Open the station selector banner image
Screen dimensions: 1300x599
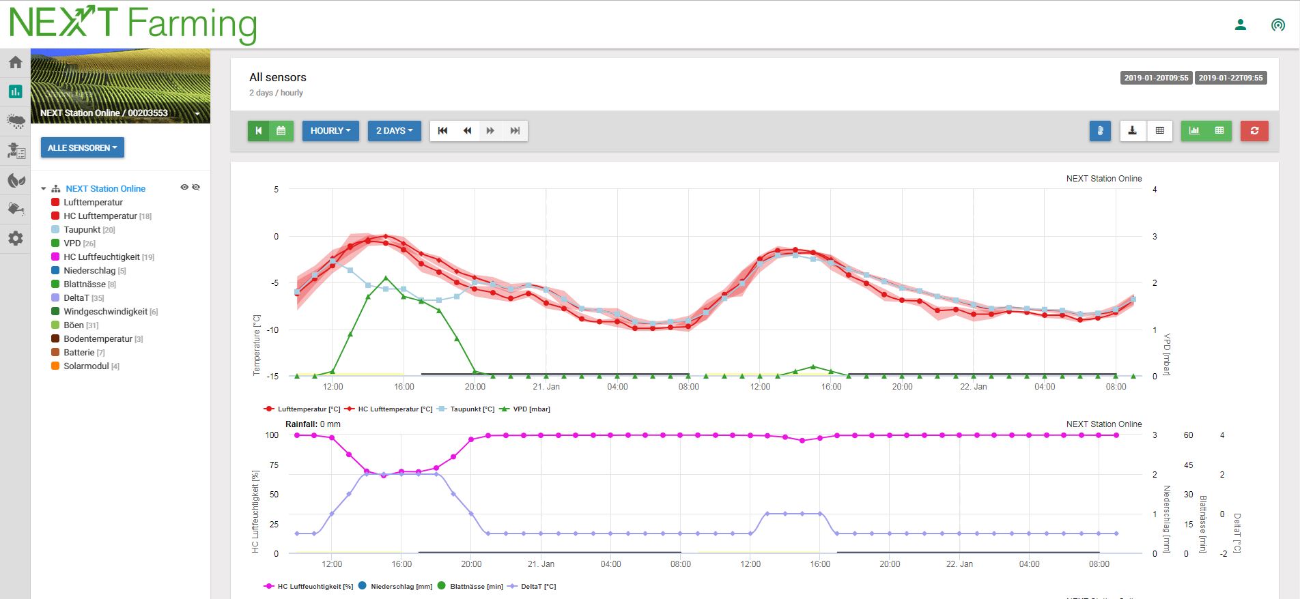120,86
